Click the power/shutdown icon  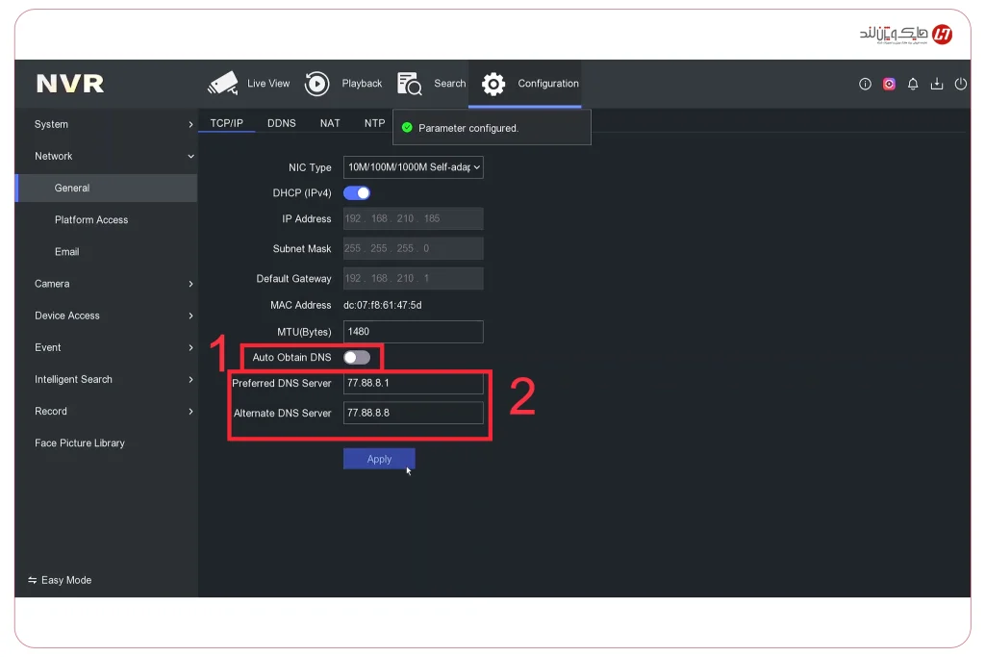(x=961, y=84)
